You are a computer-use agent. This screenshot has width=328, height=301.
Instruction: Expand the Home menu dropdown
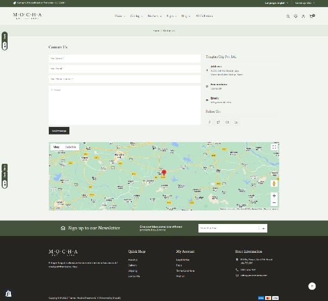pos(120,16)
